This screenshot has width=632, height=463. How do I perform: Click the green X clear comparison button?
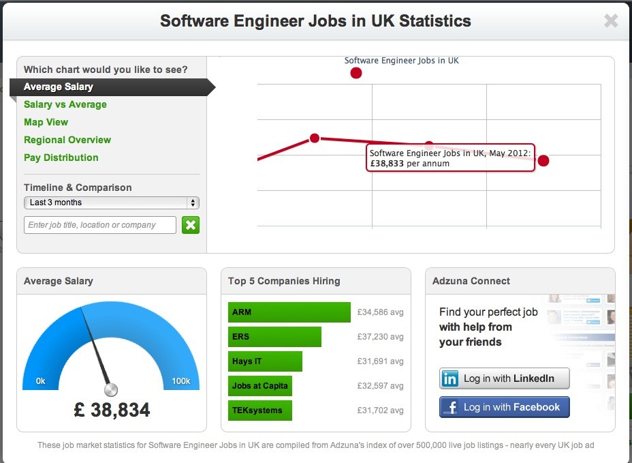click(x=191, y=225)
